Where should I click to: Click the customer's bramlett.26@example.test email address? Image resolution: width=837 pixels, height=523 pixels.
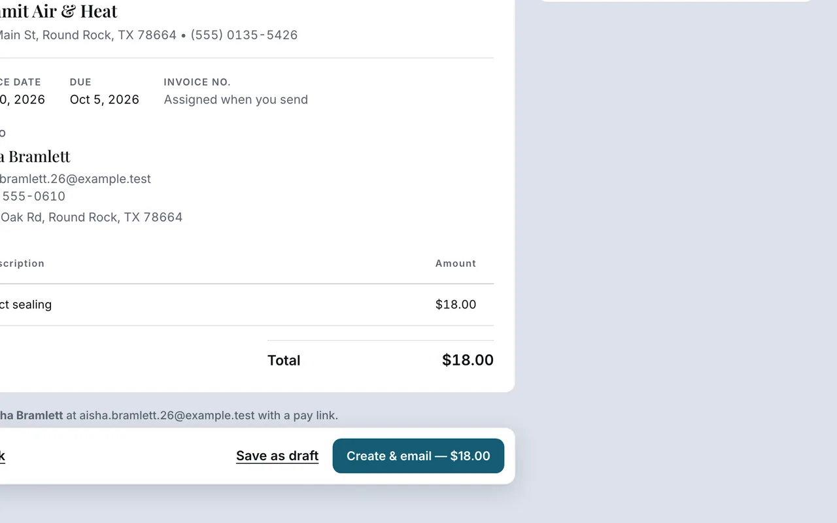pyautogui.click(x=75, y=178)
